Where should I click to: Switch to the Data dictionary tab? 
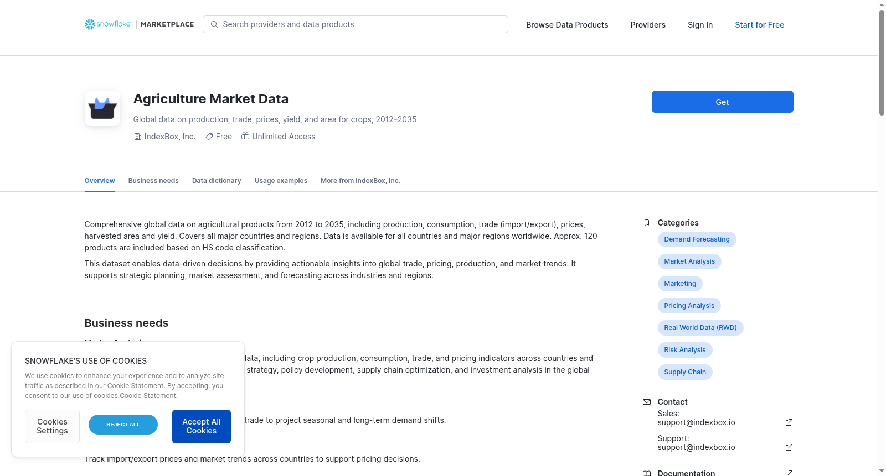[x=217, y=181]
